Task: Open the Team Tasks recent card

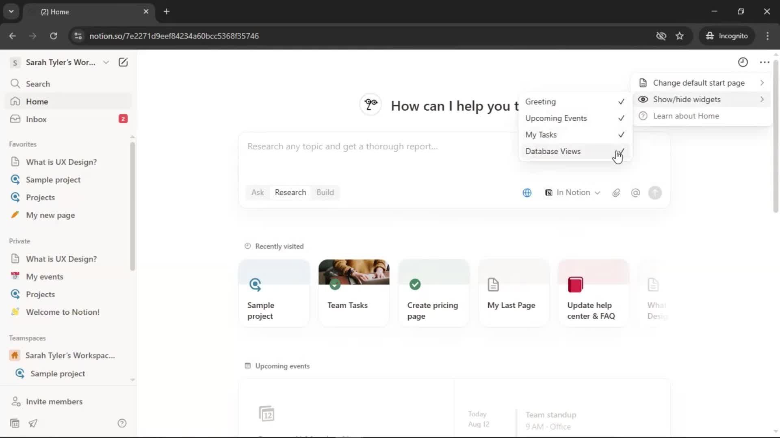Action: pos(354,293)
